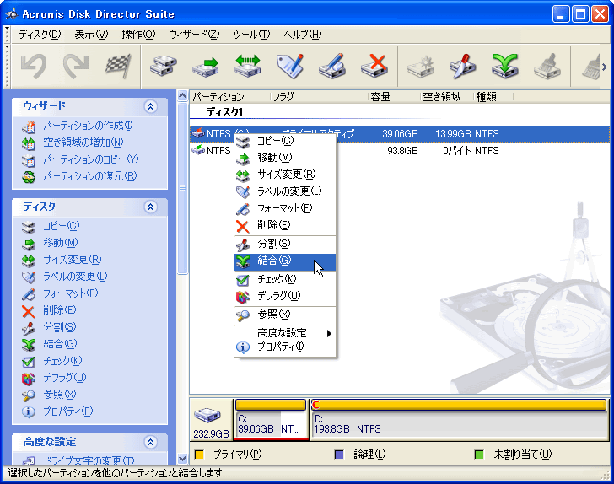Open the ヘルプ(H) menu
The image size is (614, 484).
click(303, 35)
